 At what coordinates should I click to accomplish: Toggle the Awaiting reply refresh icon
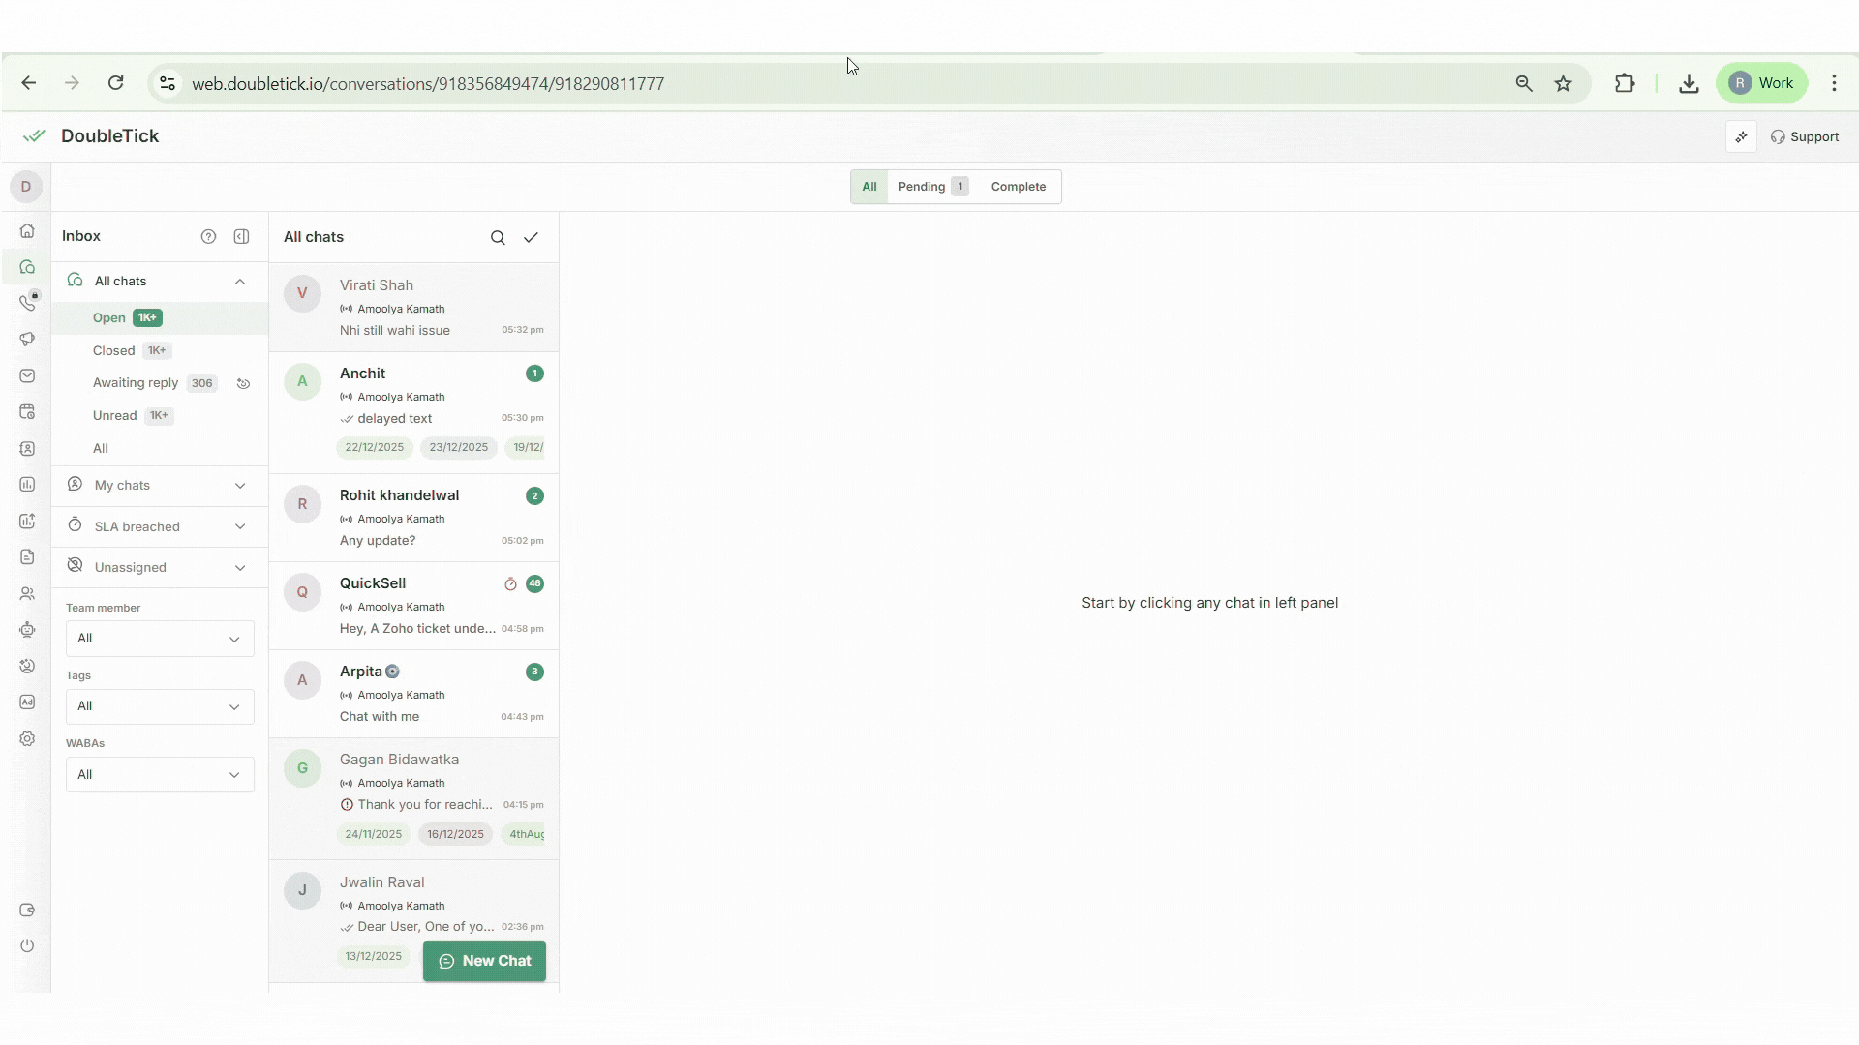(x=244, y=384)
